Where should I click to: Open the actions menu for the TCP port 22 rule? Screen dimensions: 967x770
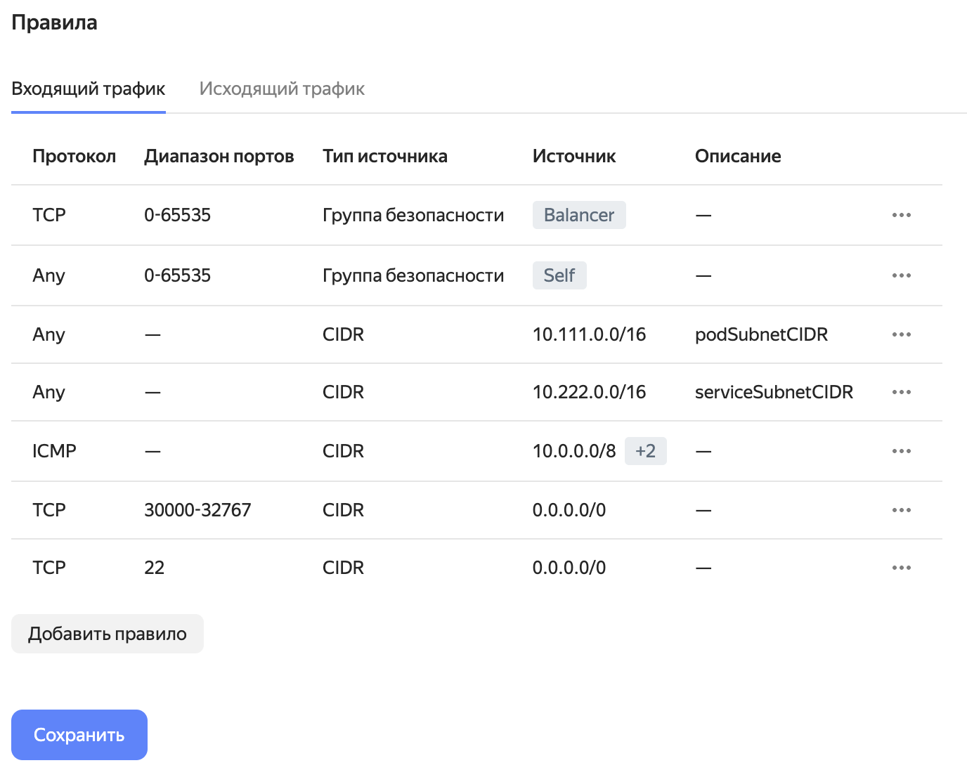[901, 567]
